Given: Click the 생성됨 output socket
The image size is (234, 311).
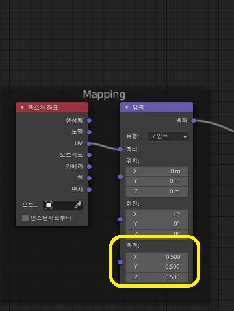Looking at the screenshot, I should tap(89, 121).
